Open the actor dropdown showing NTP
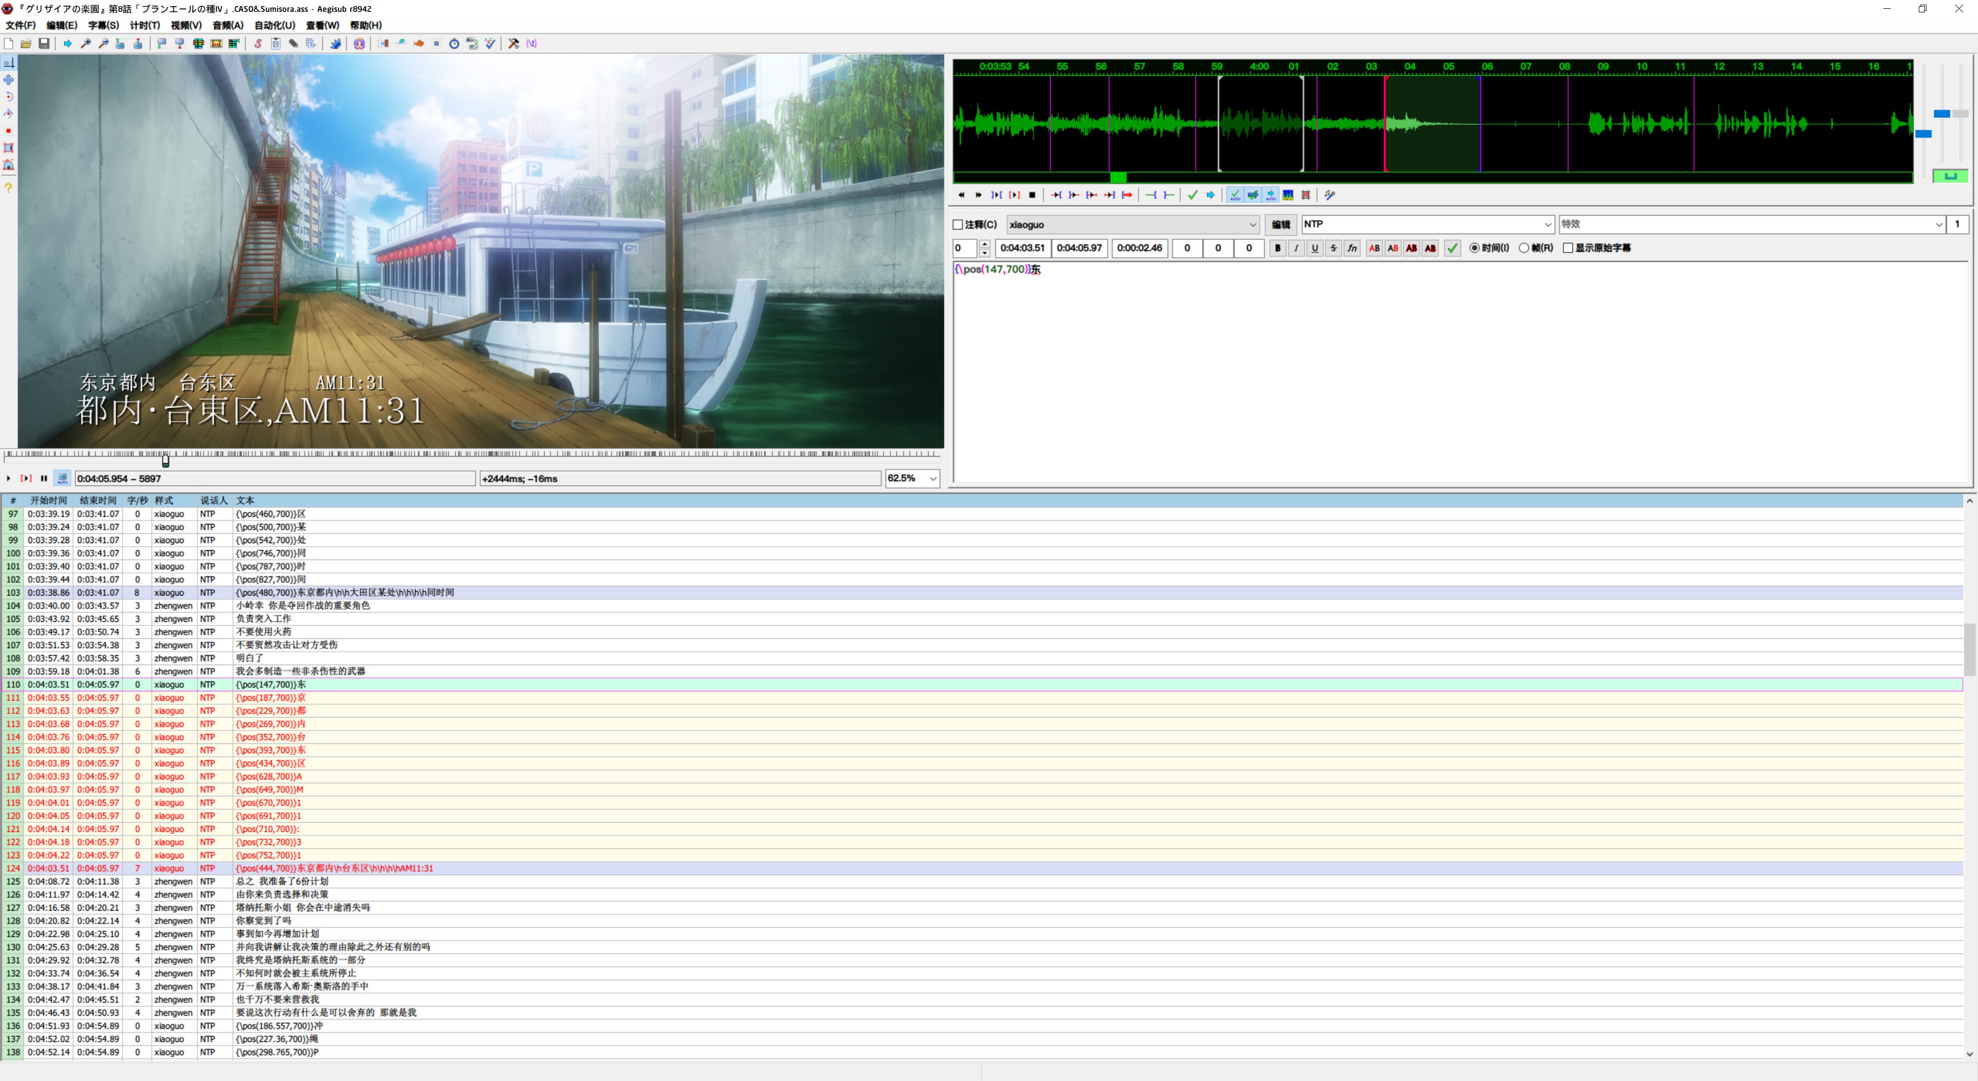This screenshot has width=1978, height=1081. click(1427, 224)
